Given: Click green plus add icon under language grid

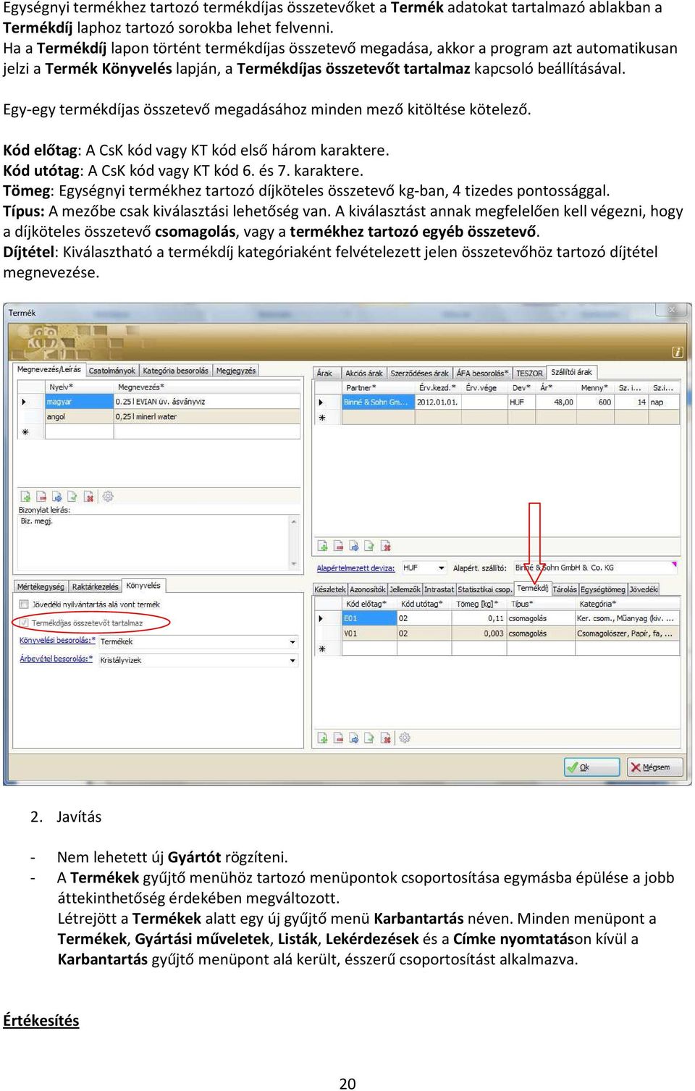Looking at the screenshot, I should [25, 497].
